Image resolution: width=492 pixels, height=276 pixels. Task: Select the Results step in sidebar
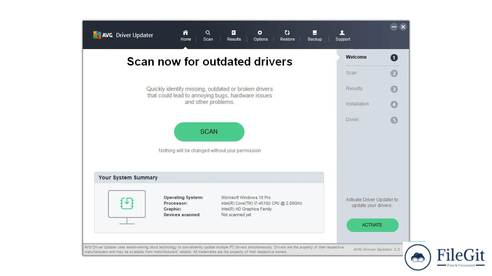coord(354,89)
